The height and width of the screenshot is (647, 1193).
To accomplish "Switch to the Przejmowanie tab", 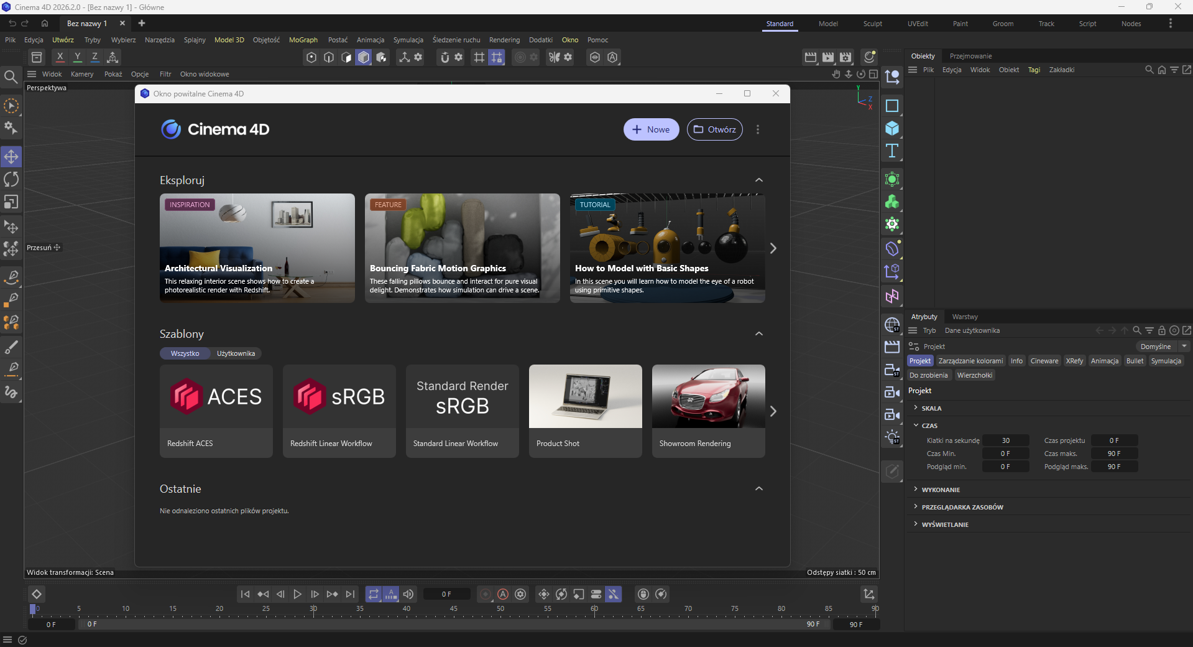I will pyautogui.click(x=970, y=56).
